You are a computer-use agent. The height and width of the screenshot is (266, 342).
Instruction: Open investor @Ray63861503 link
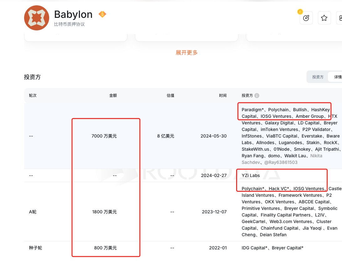[x=281, y=162]
